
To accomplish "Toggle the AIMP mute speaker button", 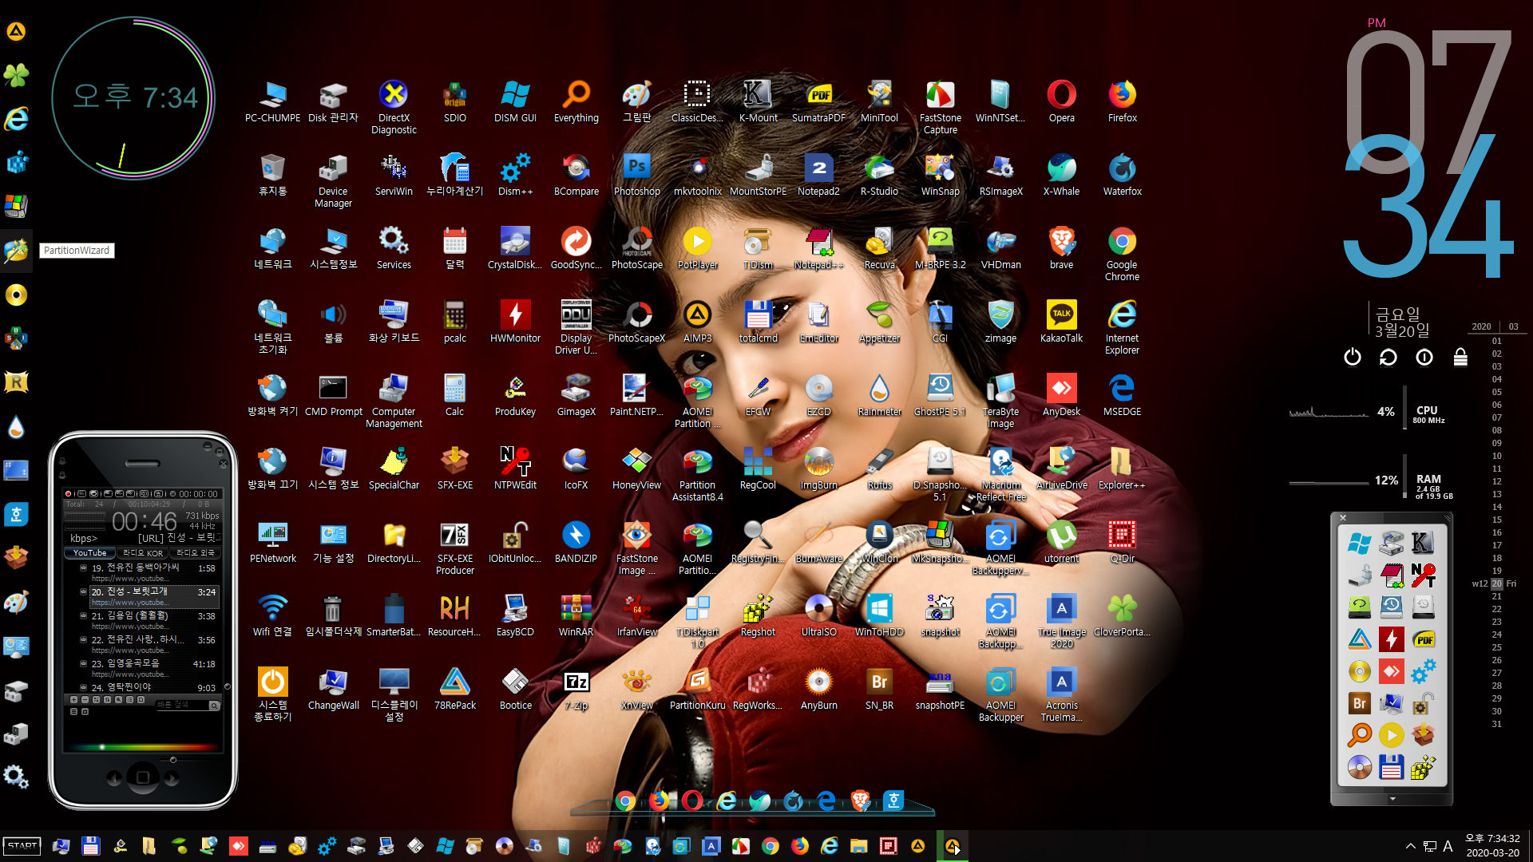I will coord(144,494).
